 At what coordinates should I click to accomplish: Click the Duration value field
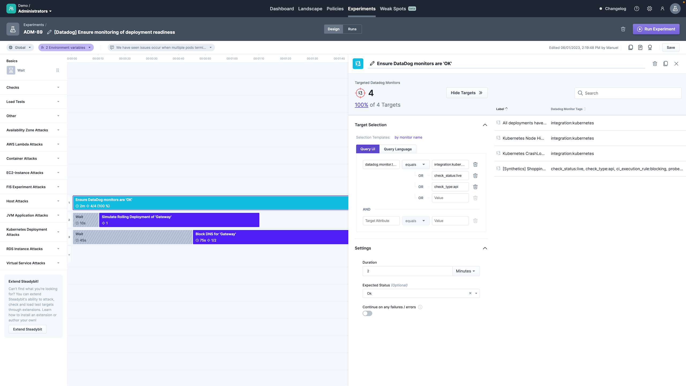click(407, 271)
